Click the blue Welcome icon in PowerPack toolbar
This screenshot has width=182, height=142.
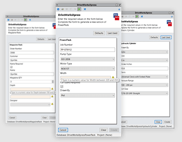pyautogui.click(x=58, y=9)
